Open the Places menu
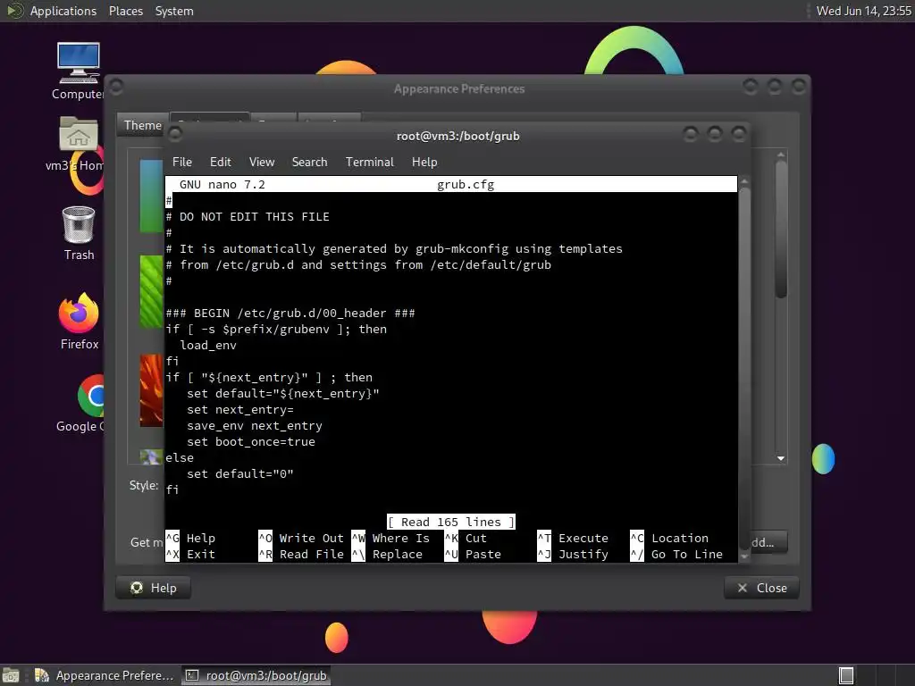The image size is (915, 686). click(x=125, y=11)
